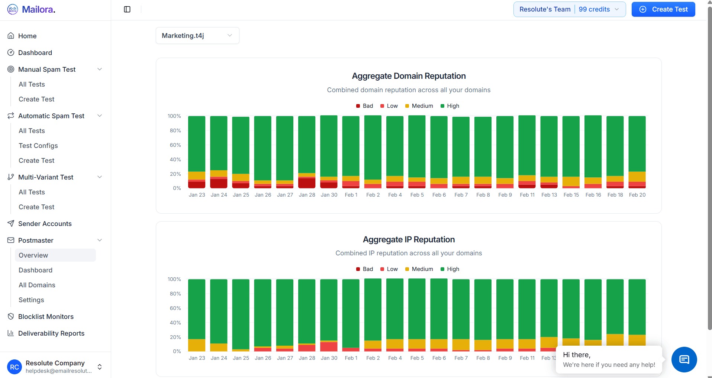Select the Home icon in the sidebar

point(11,36)
